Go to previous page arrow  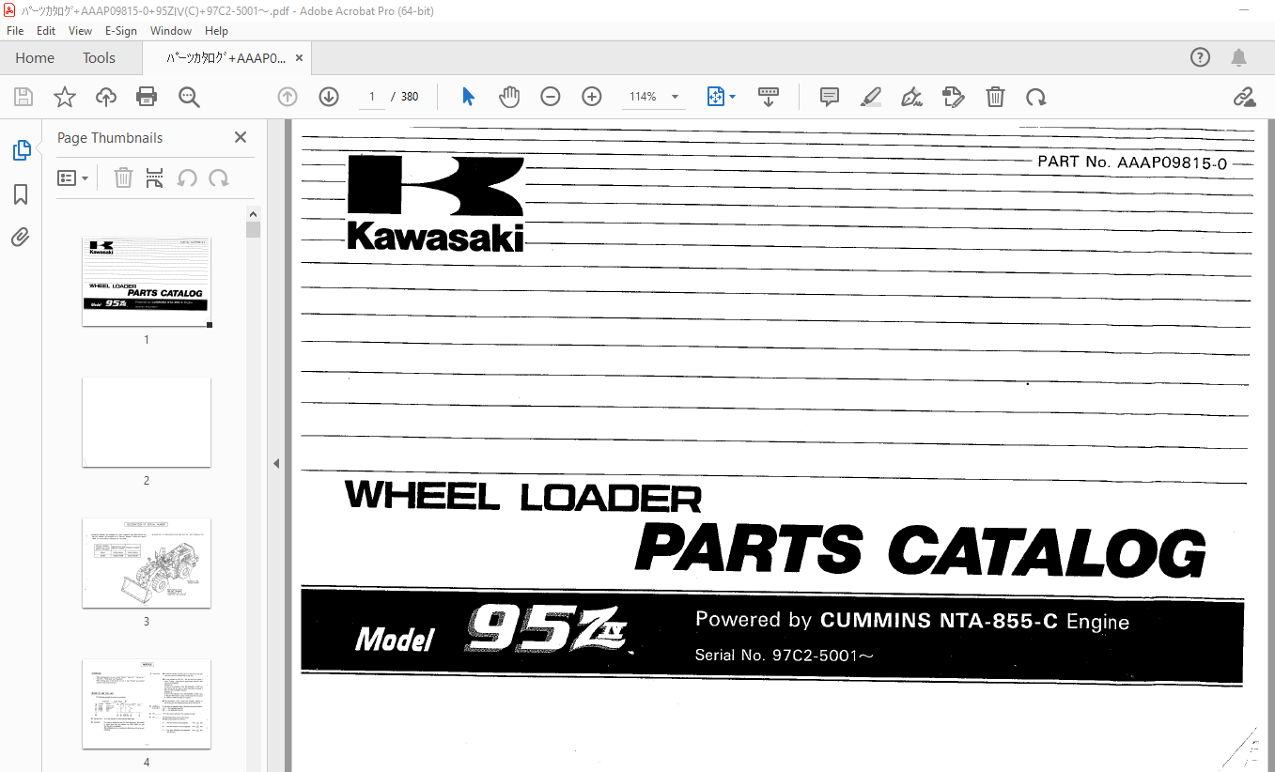(288, 97)
